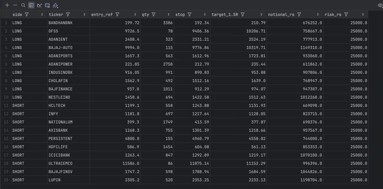383x189 pixels.
Task: Select the ticker column header label
Action: point(56,15)
